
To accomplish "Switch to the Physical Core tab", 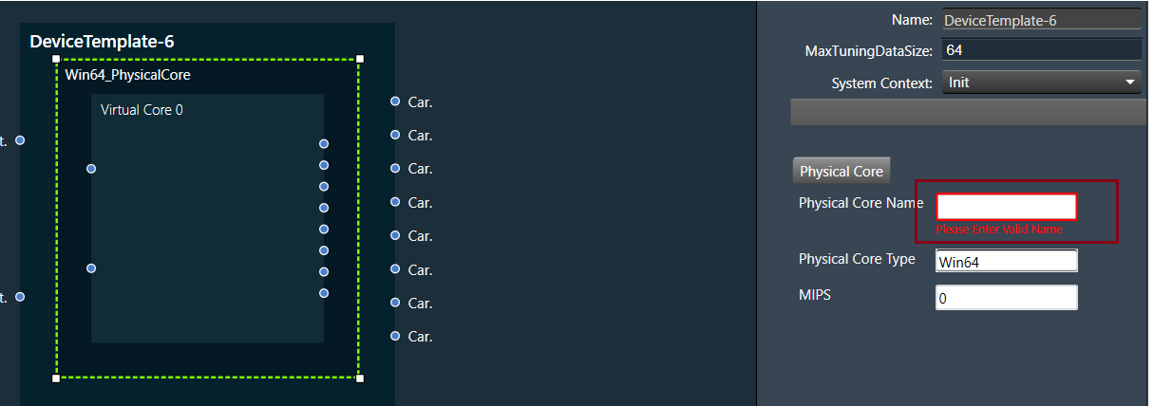I will [841, 172].
